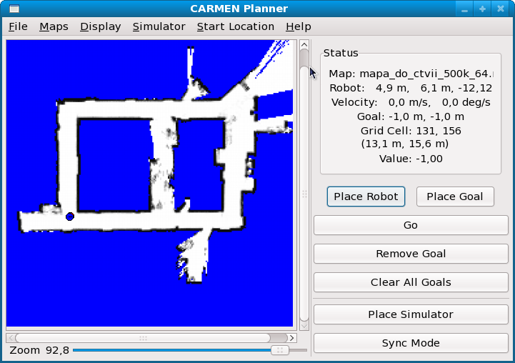This screenshot has width=515, height=363.
Task: Click the Place Simulator button
Action: tap(411, 314)
